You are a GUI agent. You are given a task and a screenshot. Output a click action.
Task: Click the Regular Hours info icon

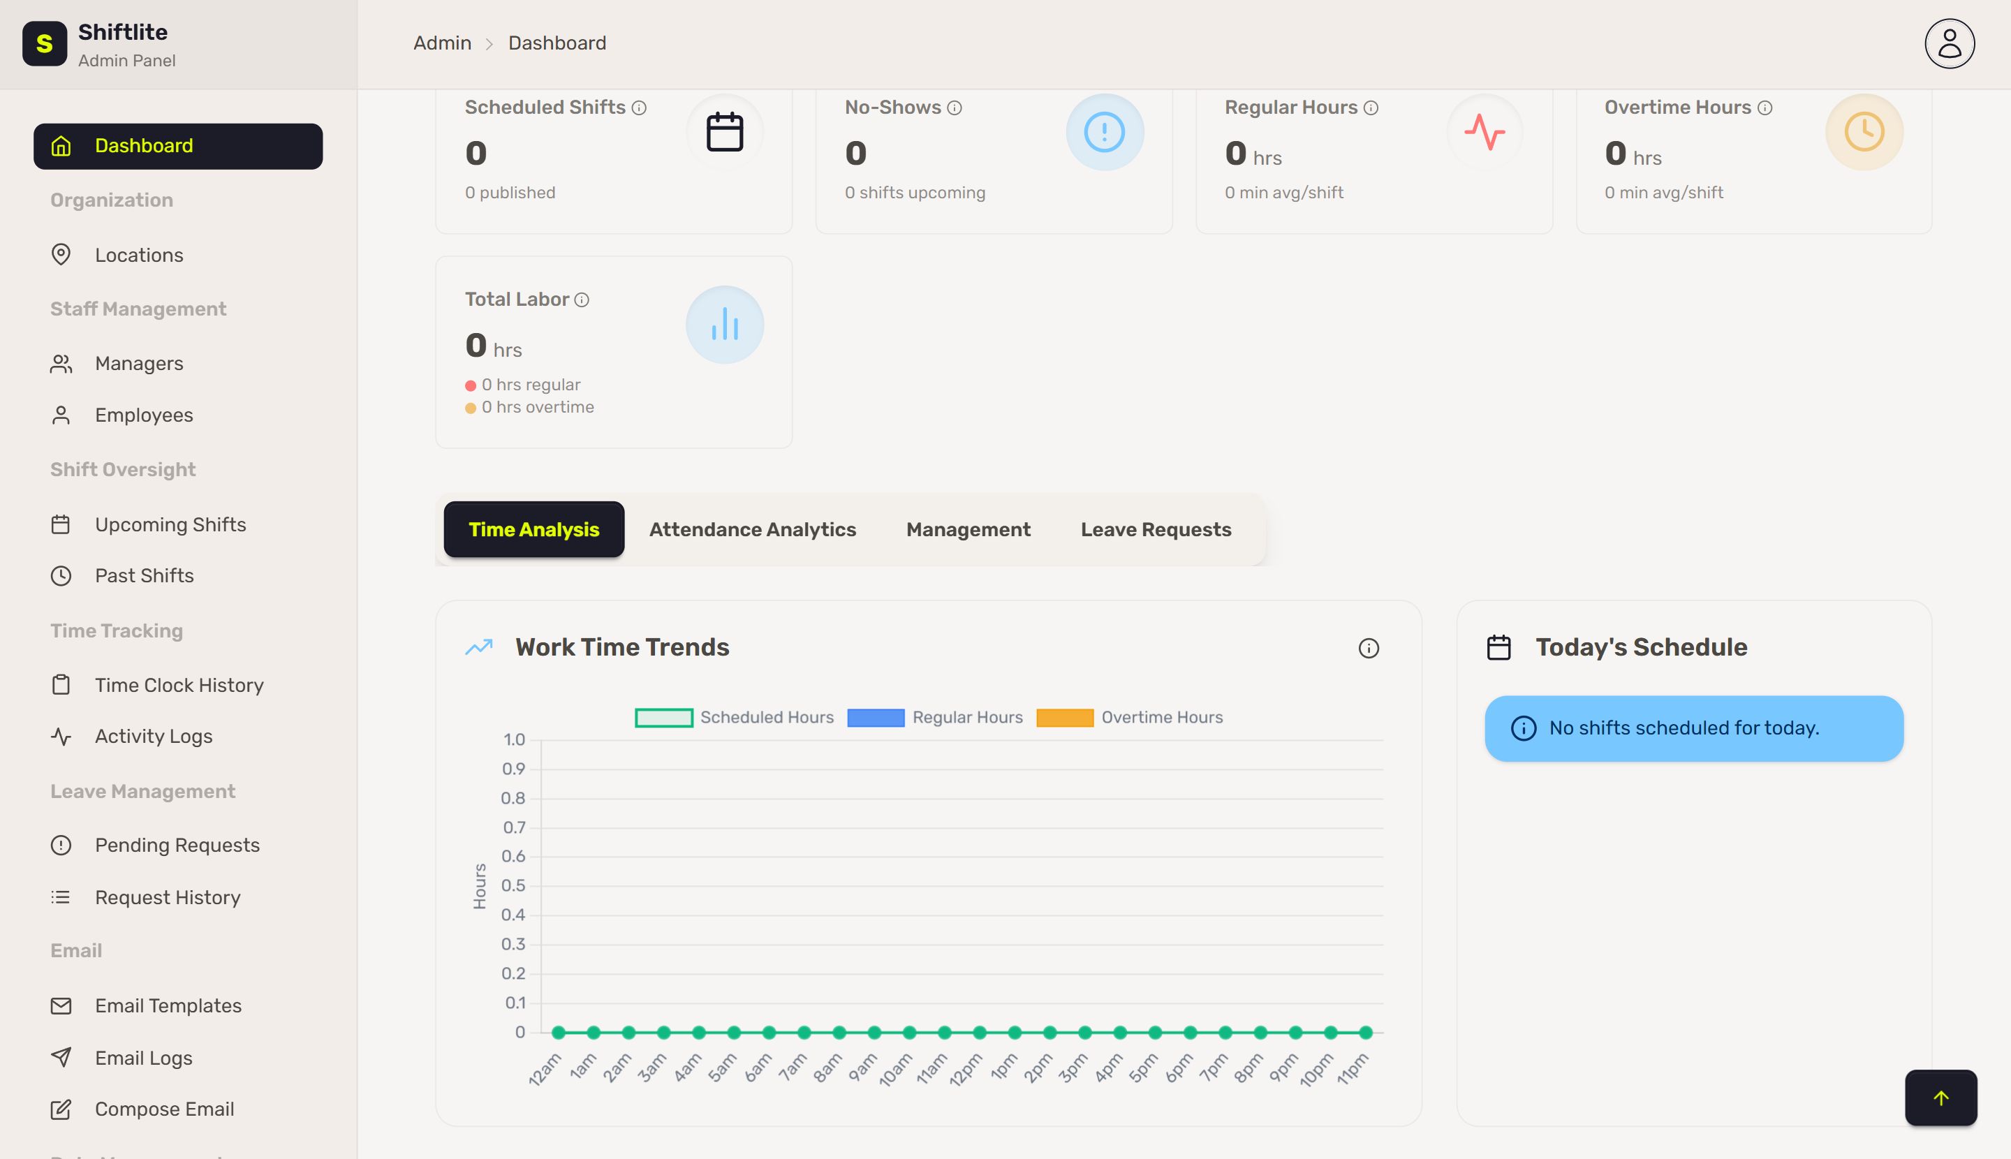coord(1370,108)
